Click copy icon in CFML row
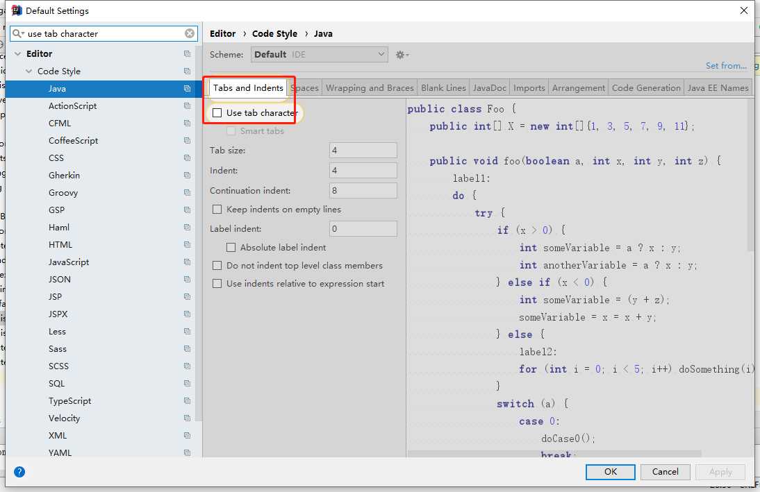Viewport: 760px width, 492px height. pyautogui.click(x=187, y=124)
